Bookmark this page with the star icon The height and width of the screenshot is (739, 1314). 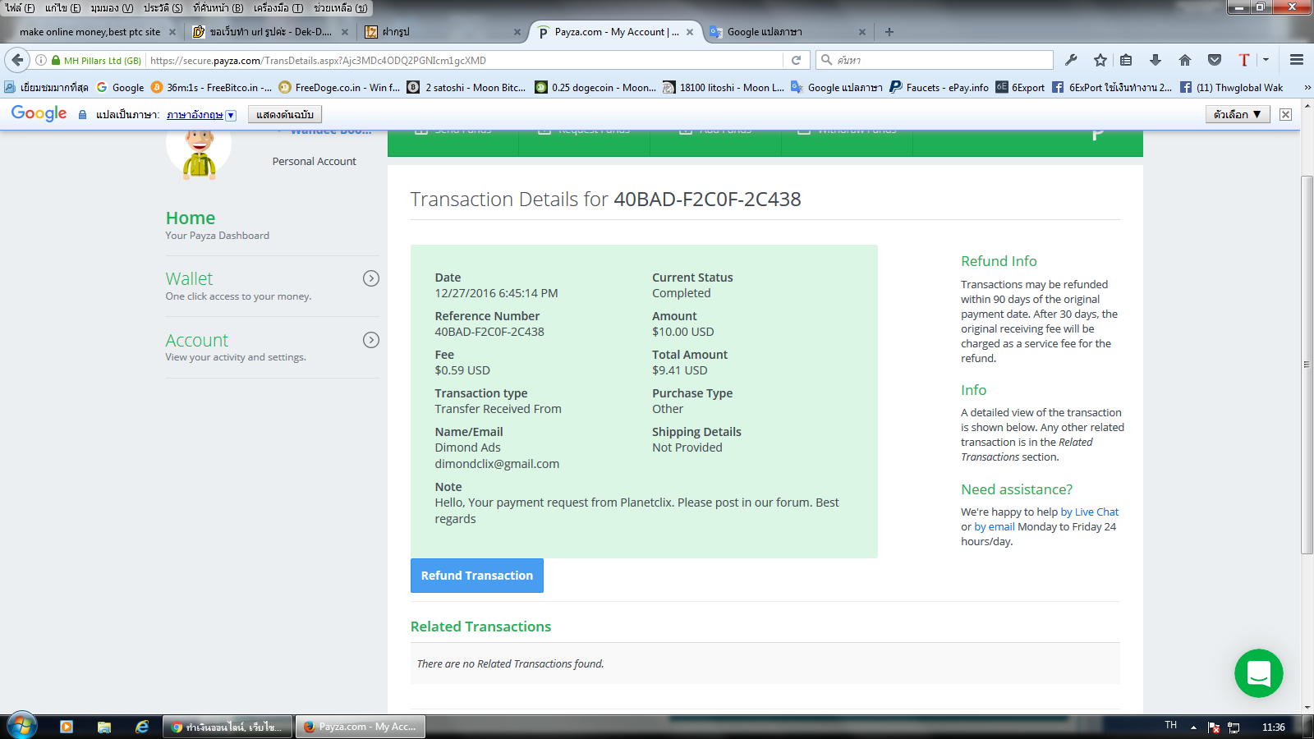pyautogui.click(x=1100, y=60)
